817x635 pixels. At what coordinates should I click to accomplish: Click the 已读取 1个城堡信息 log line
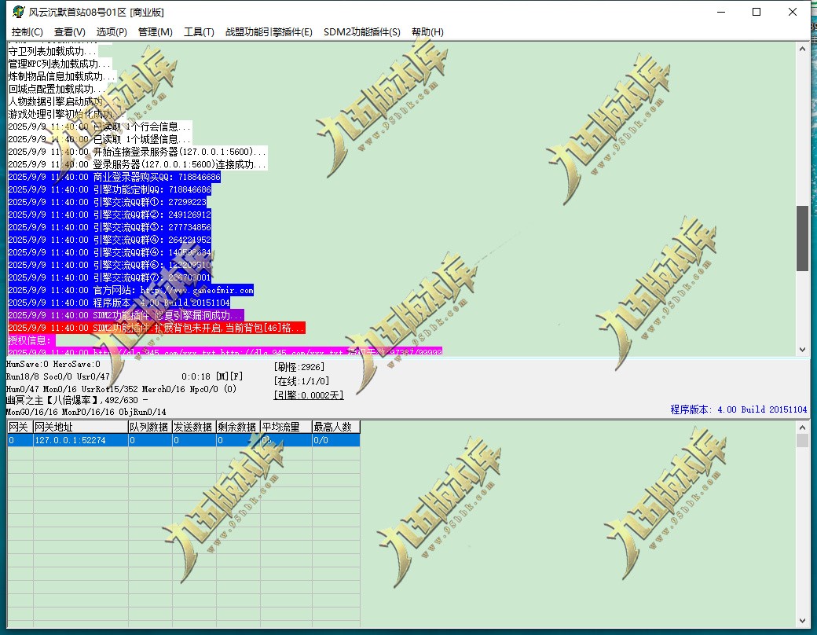click(x=100, y=139)
